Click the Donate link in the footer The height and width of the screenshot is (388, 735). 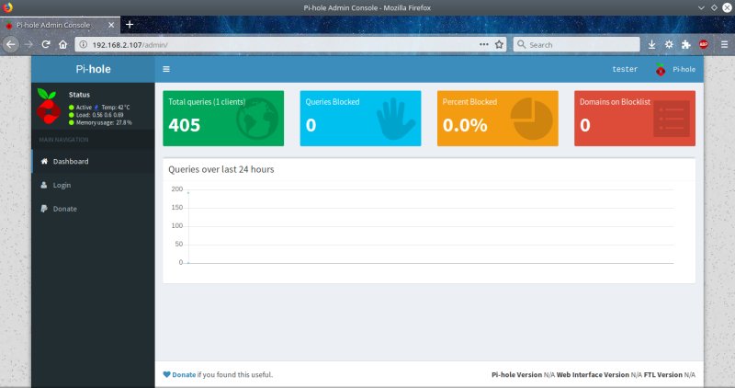coord(184,375)
